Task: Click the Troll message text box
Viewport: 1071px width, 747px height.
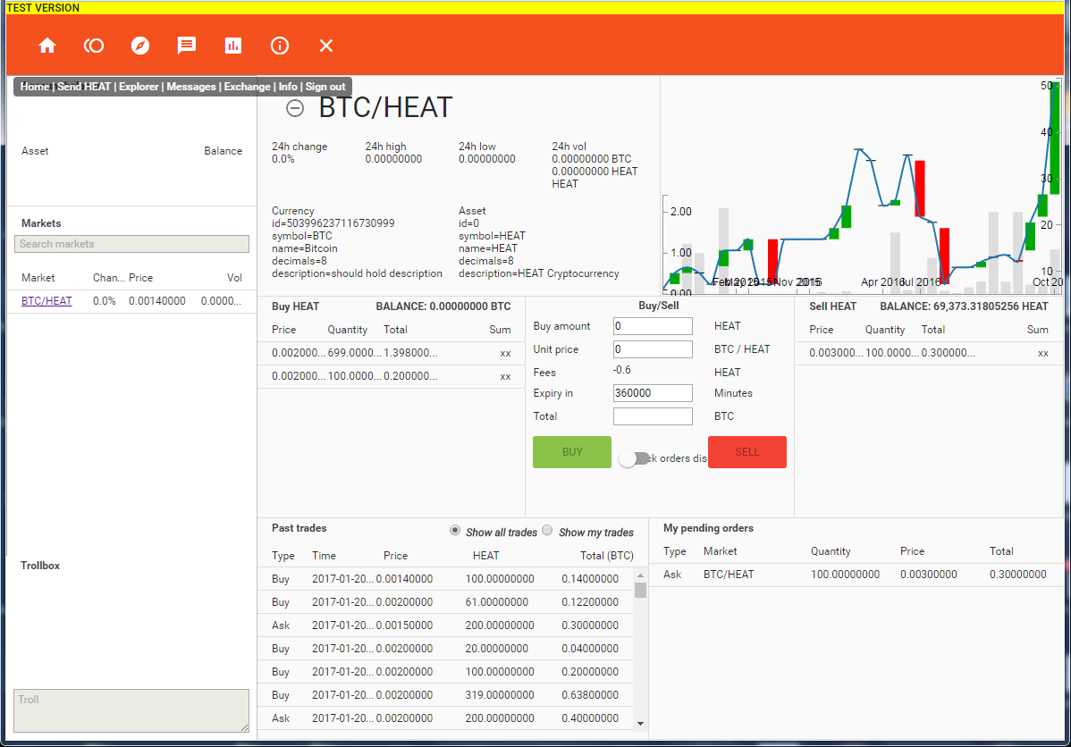Action: click(x=131, y=710)
